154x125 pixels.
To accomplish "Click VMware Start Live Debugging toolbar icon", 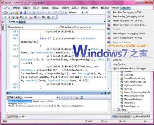I will (x=5, y=17).
